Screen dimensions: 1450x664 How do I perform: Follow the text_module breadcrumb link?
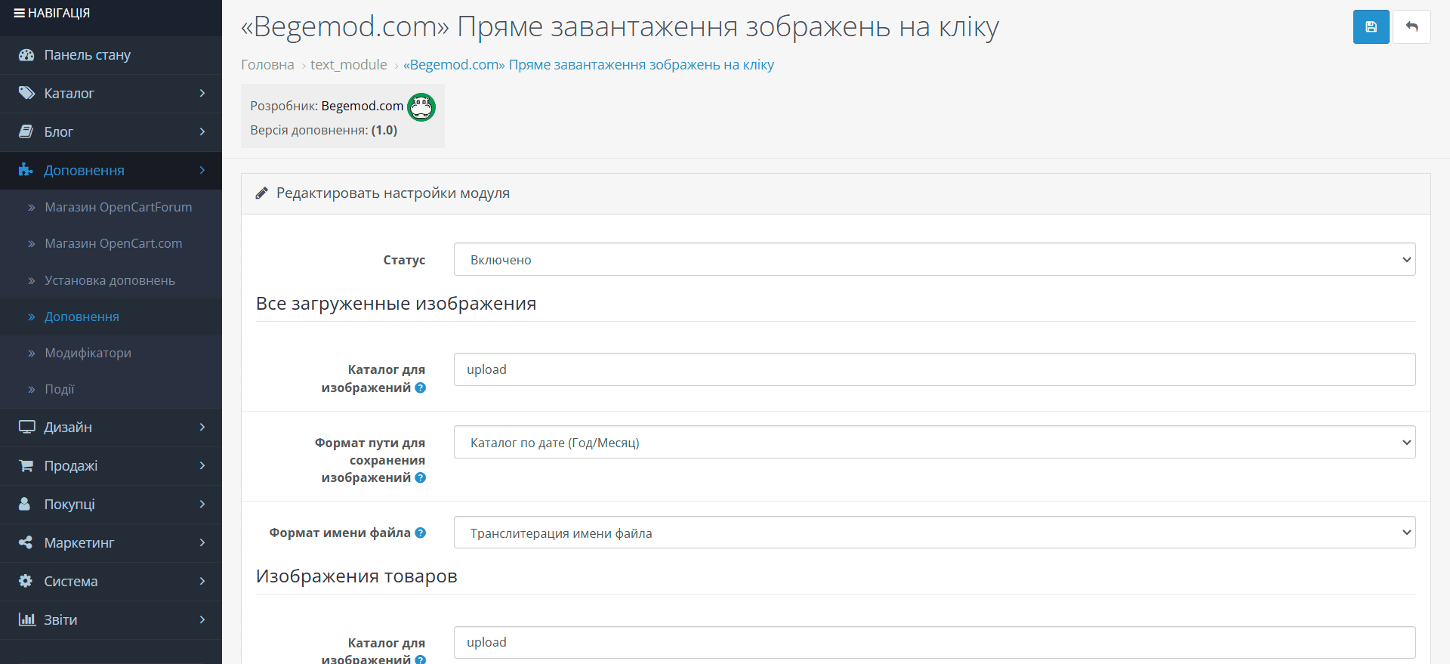(x=349, y=65)
